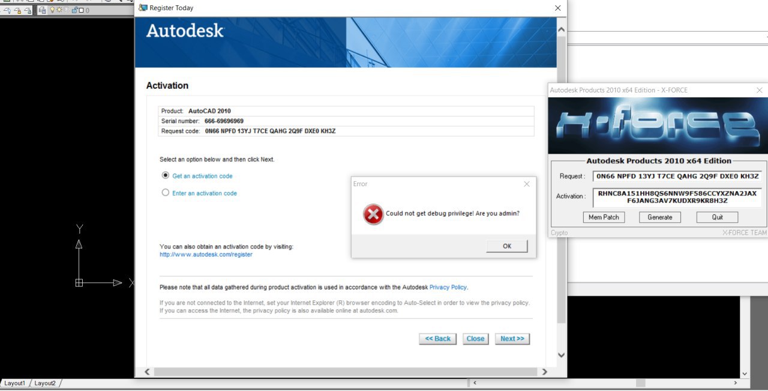Select the Get an activation code radio button

tap(166, 175)
